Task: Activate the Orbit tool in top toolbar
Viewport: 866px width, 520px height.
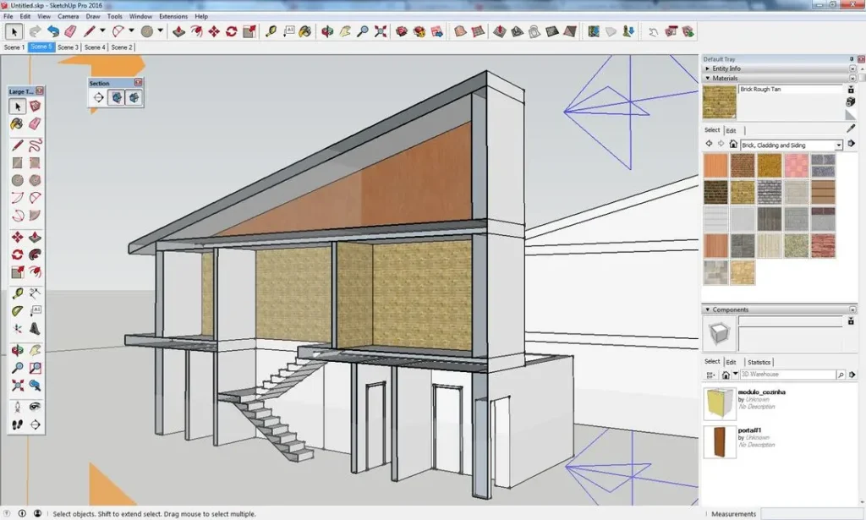Action: 325,32
